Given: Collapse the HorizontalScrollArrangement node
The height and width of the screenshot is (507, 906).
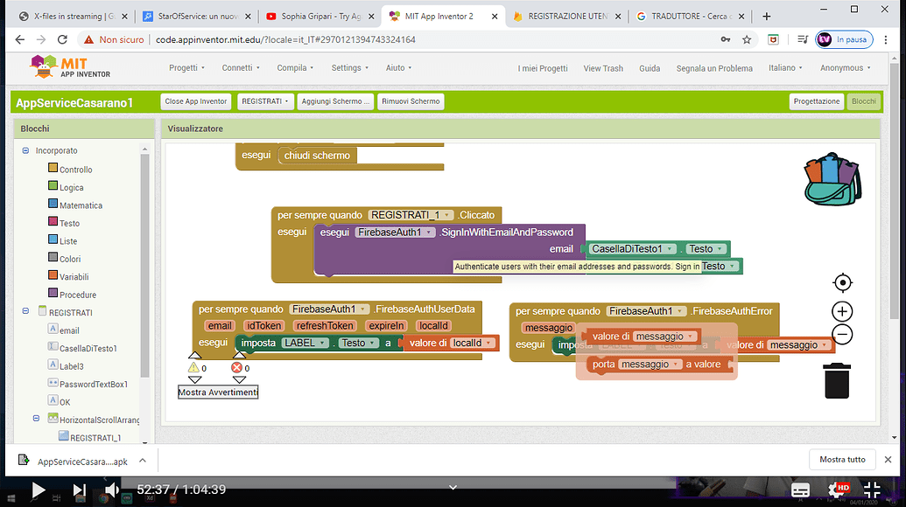Looking at the screenshot, I should 37,418.
